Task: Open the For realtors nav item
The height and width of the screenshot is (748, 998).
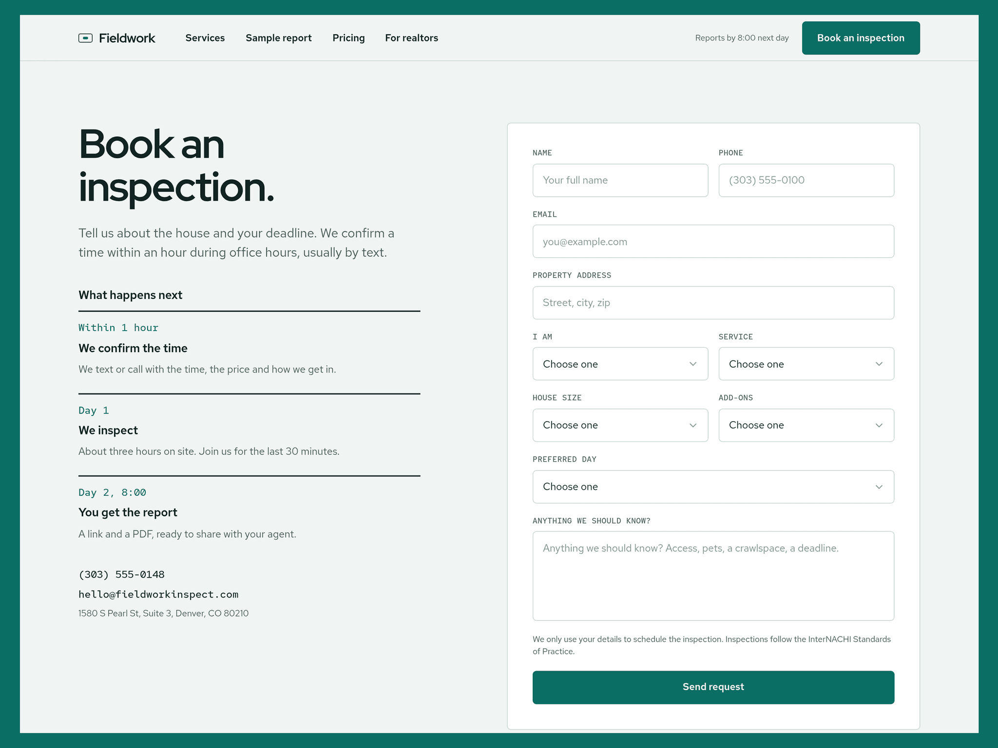Action: 411,38
